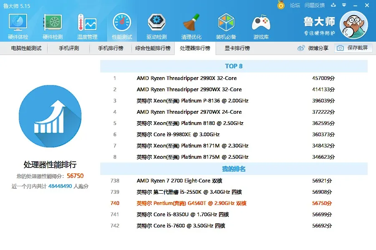Viewport: 376px width, 250px height.
Task: Open the 游戏库 game library icon
Action: 261,26
